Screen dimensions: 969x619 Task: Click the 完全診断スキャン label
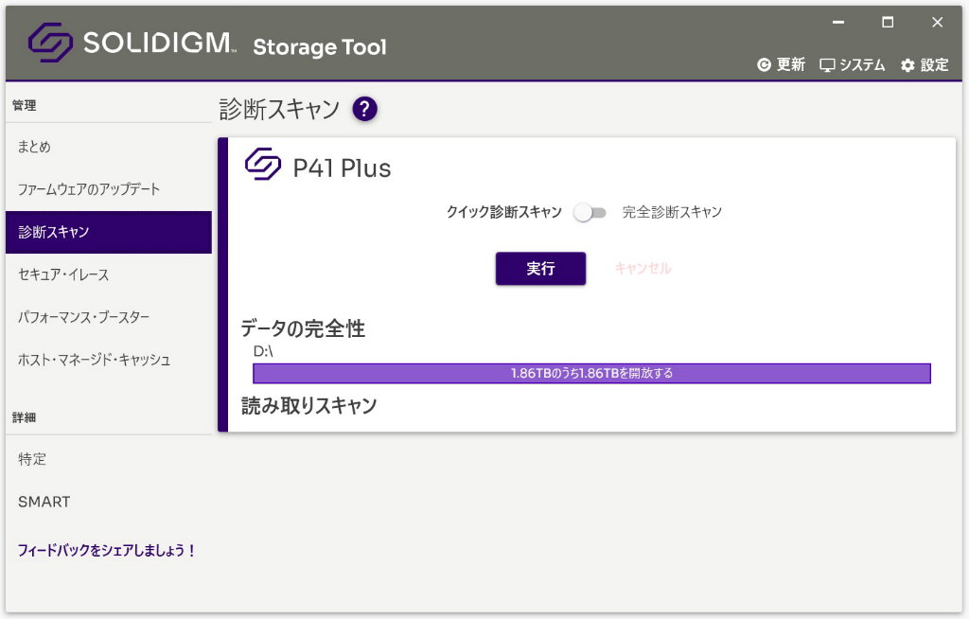(x=672, y=212)
